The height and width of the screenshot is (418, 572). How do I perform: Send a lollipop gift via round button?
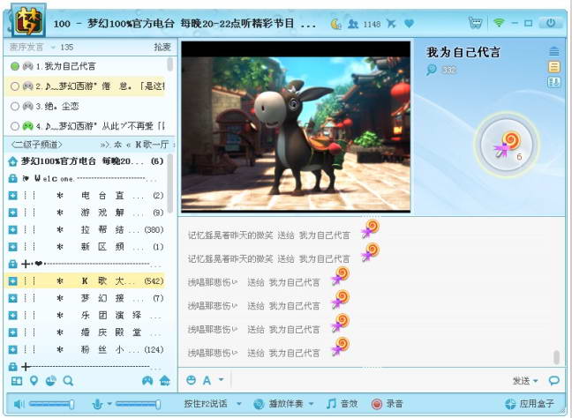click(507, 145)
